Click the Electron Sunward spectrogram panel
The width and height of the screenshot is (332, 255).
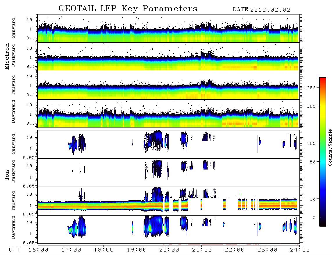click(x=169, y=28)
